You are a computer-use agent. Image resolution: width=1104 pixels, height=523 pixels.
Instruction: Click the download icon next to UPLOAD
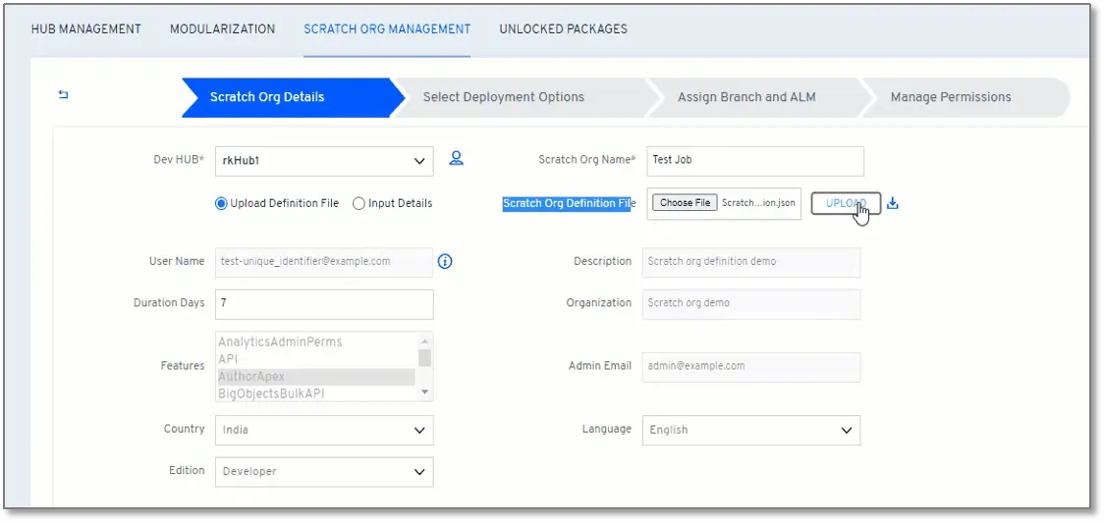click(893, 204)
